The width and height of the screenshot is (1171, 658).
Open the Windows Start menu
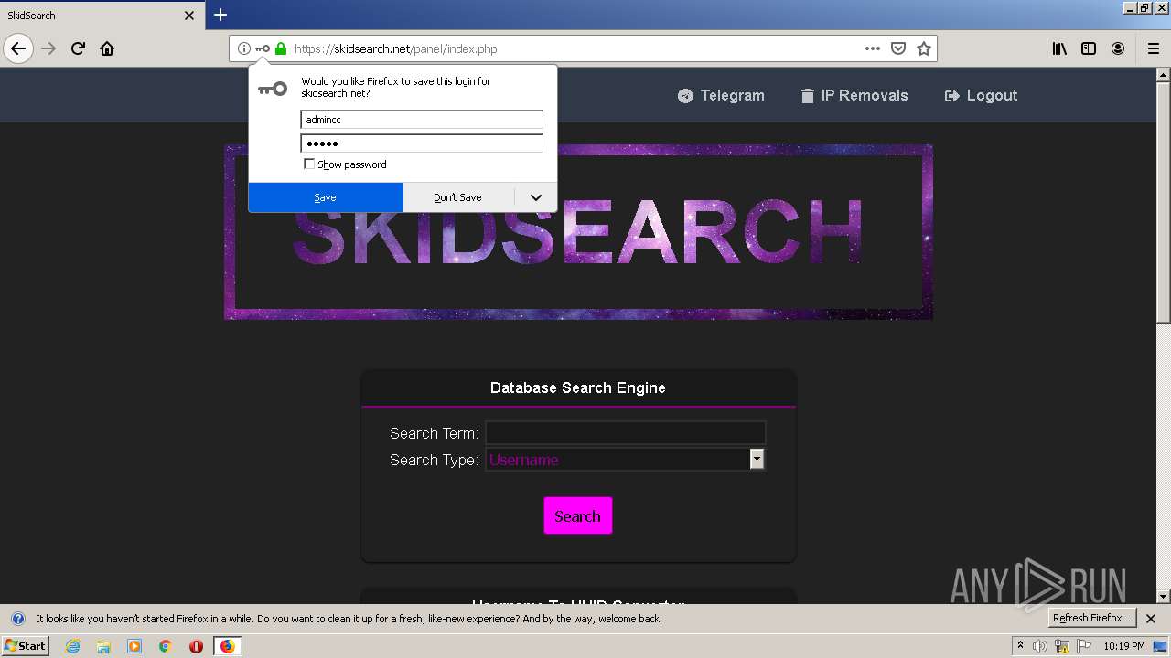pyautogui.click(x=25, y=646)
